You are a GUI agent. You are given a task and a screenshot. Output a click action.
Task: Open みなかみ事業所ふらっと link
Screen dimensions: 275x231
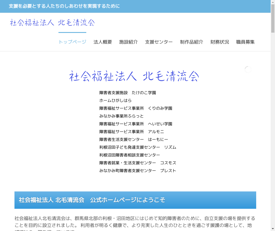tap(122, 116)
